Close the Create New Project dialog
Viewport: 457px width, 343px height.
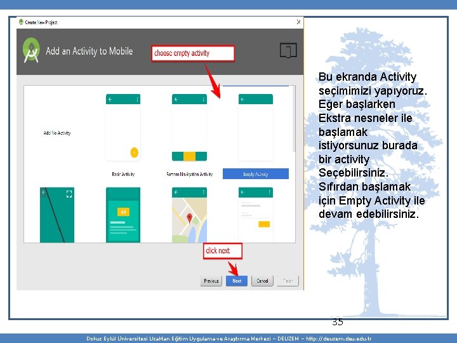(x=298, y=22)
